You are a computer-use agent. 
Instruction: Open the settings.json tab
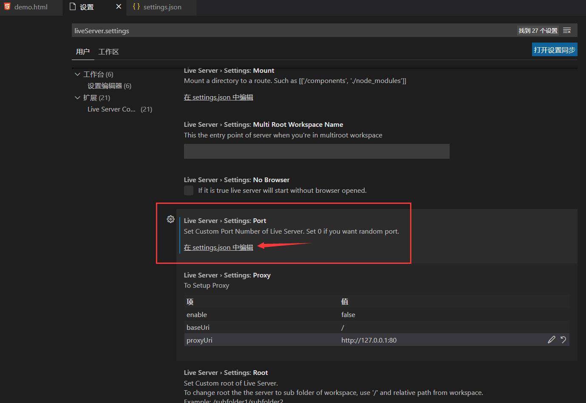[162, 7]
